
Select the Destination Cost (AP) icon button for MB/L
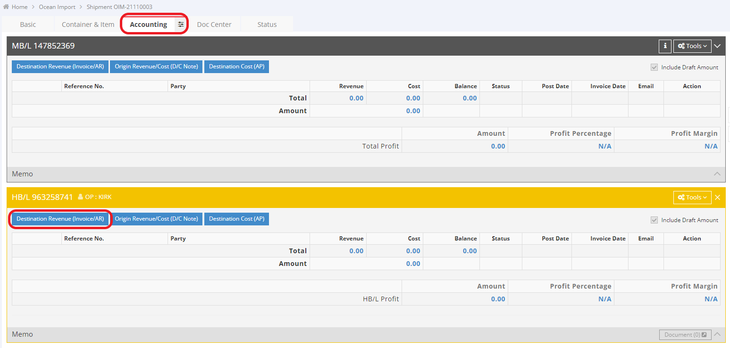[236, 66]
